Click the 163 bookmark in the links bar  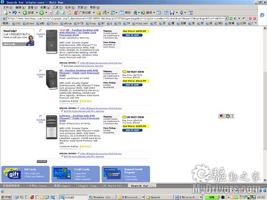17,23
